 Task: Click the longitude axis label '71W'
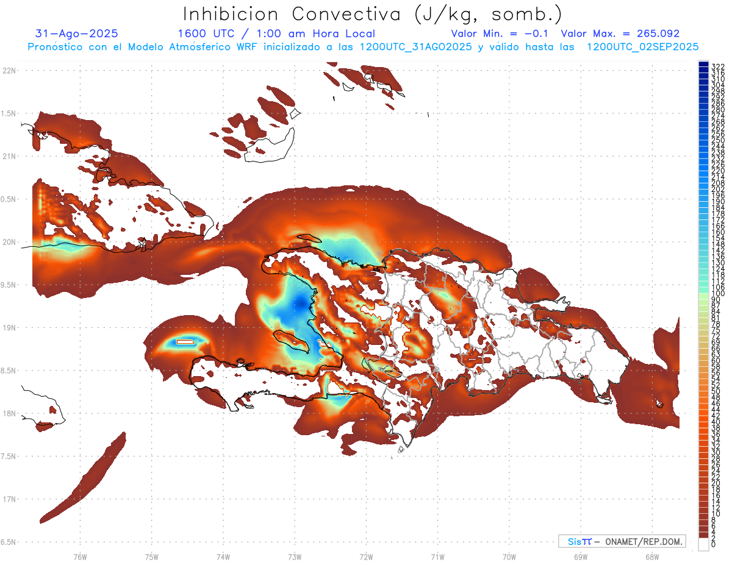(437, 556)
